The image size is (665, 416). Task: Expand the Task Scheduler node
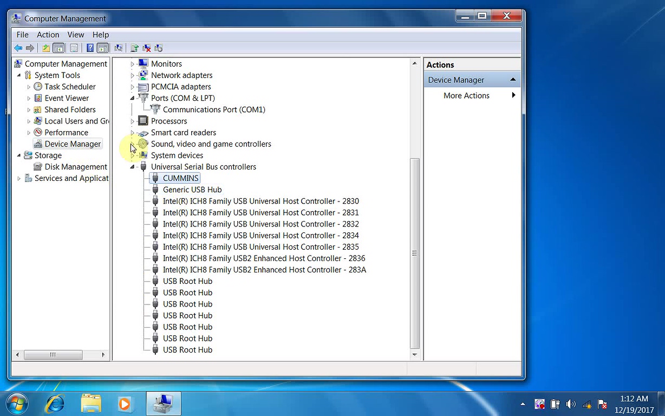[29, 87]
